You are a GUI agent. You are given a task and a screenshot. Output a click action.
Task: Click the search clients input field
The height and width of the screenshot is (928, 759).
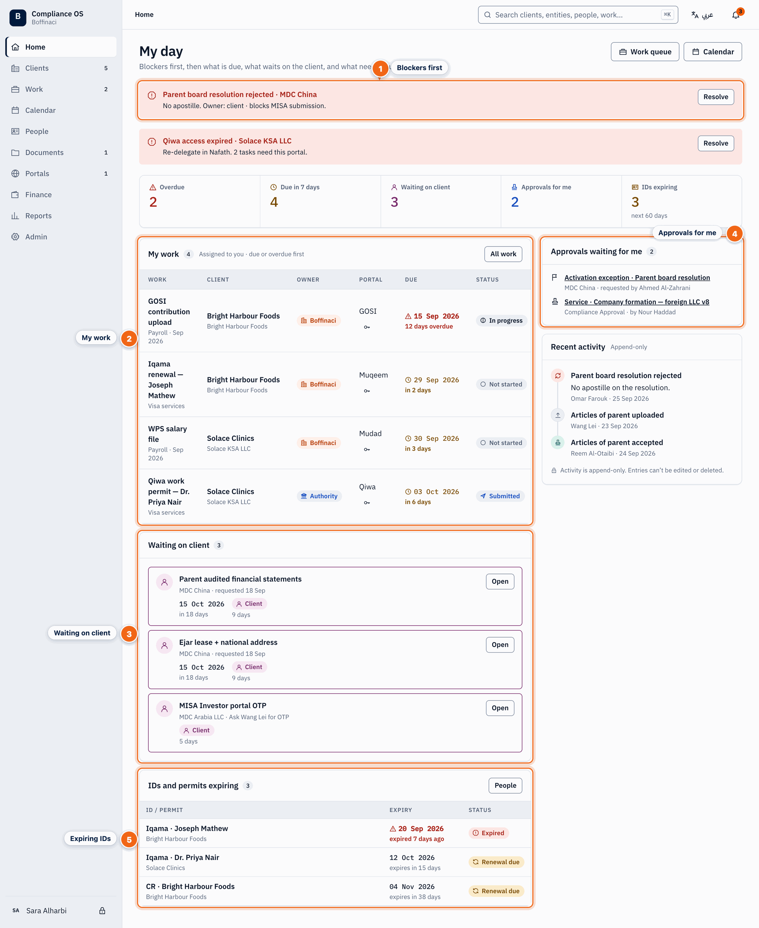click(578, 15)
